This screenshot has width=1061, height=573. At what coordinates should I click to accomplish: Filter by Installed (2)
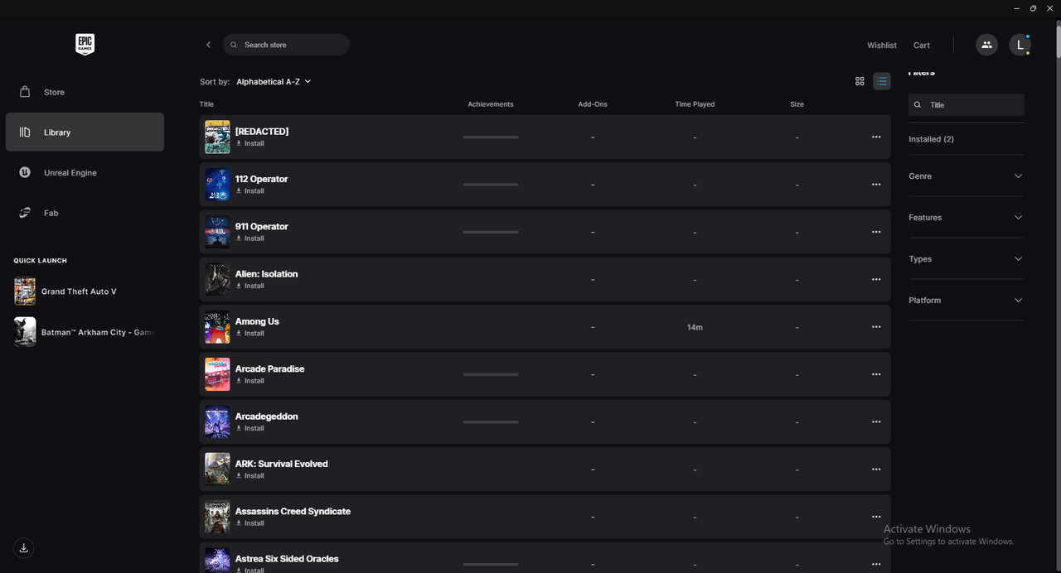(x=931, y=139)
